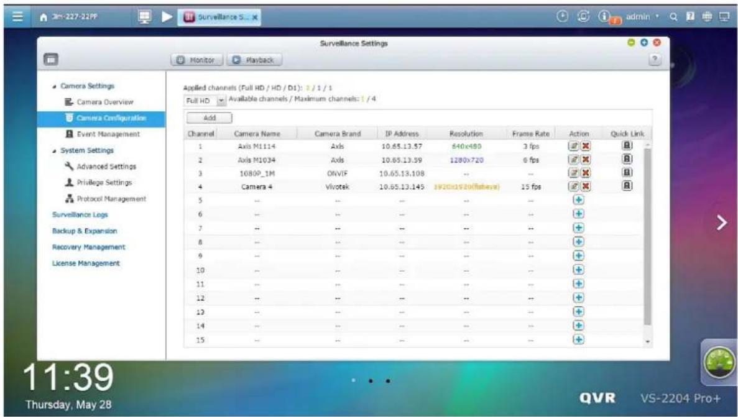Viewport: 738px width, 417px height.
Task: Collapse the Camera Settings tree group
Action: [55, 86]
